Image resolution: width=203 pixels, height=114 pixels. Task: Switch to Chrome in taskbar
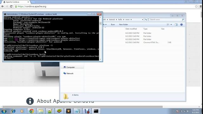31,111
